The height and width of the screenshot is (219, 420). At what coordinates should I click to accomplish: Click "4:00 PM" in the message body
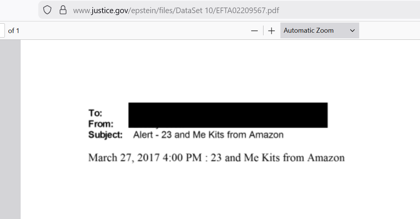182,158
